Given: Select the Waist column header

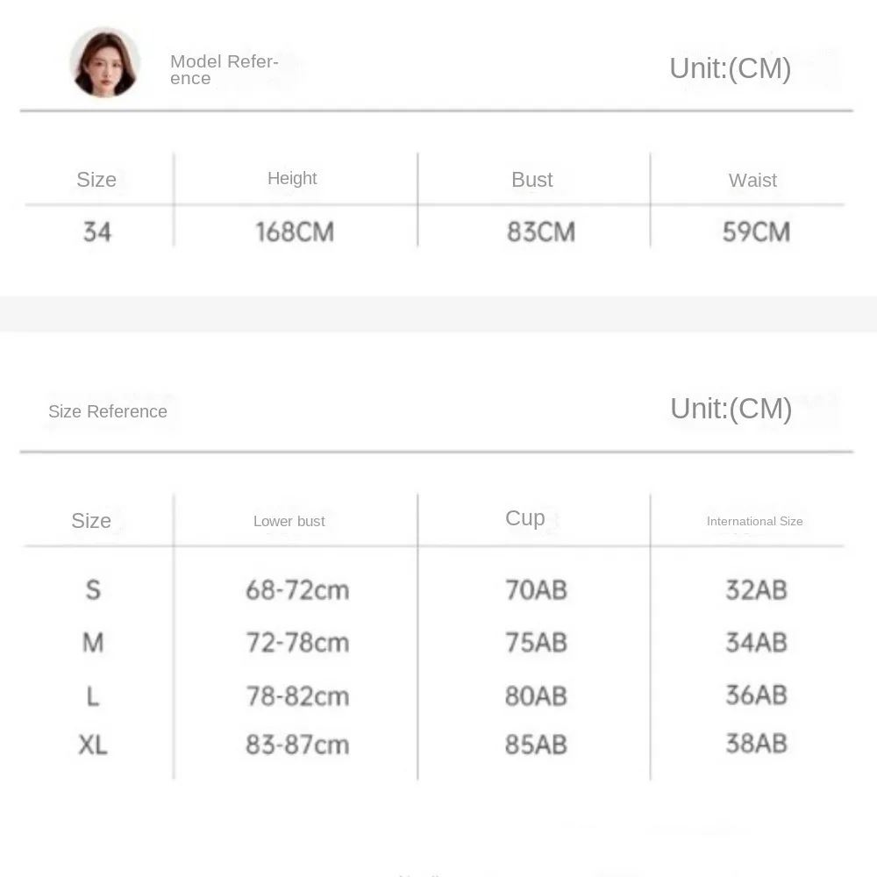Looking at the screenshot, I should pos(752,180).
